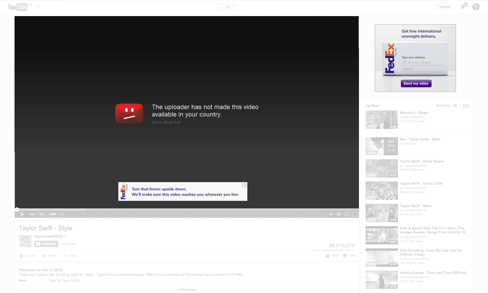
Task: Open the smarturl.it/TS1989 link
Action: [x=219, y=275]
